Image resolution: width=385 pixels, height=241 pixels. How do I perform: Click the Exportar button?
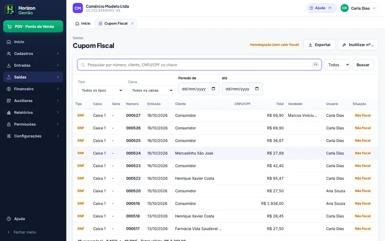pyautogui.click(x=319, y=45)
